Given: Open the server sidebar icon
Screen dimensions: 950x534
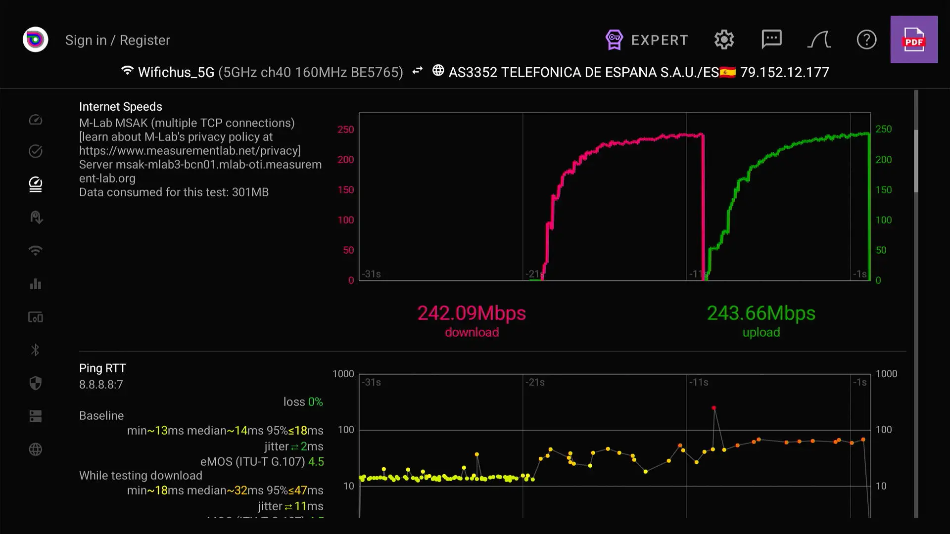Looking at the screenshot, I should pyautogui.click(x=36, y=416).
